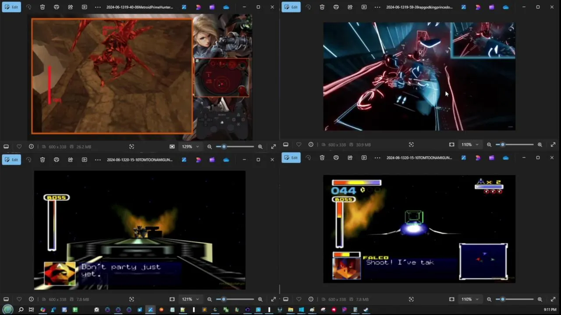This screenshot has width=561, height=315.
Task: Toggle filmstrip in the Metroid window
Action: [6, 147]
